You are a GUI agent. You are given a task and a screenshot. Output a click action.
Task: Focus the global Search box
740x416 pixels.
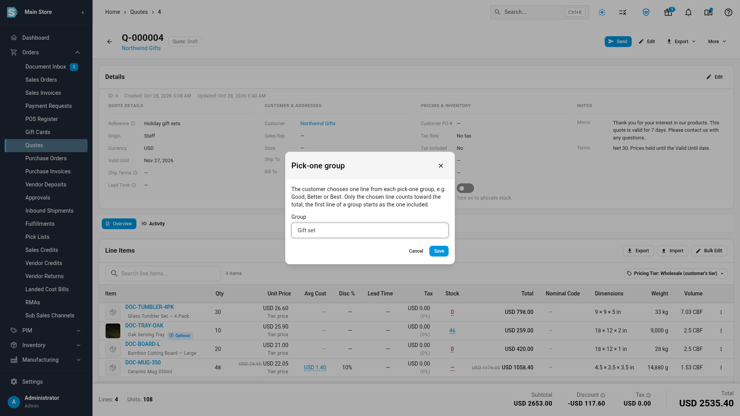540,12
